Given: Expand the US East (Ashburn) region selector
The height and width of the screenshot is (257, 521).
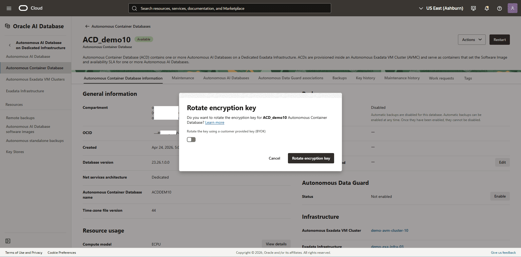Looking at the screenshot, I should coord(441,8).
